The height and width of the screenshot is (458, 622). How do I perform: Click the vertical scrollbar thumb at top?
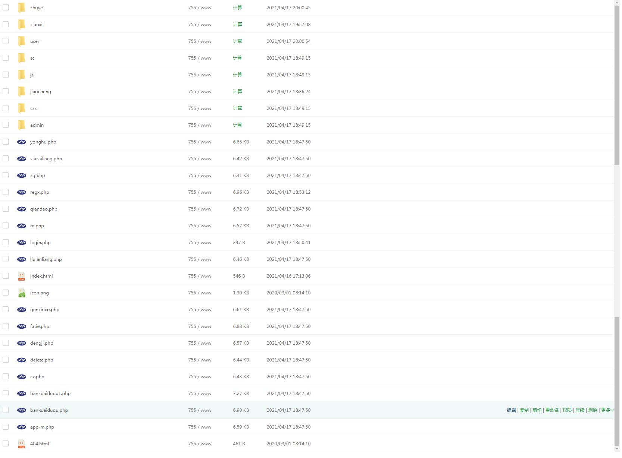(x=617, y=82)
